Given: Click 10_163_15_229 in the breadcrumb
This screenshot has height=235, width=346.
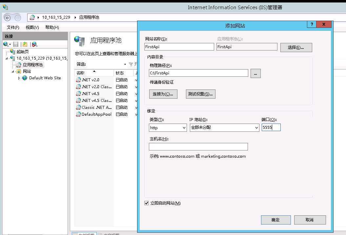Looking at the screenshot, I should pyautogui.click(x=56, y=17).
